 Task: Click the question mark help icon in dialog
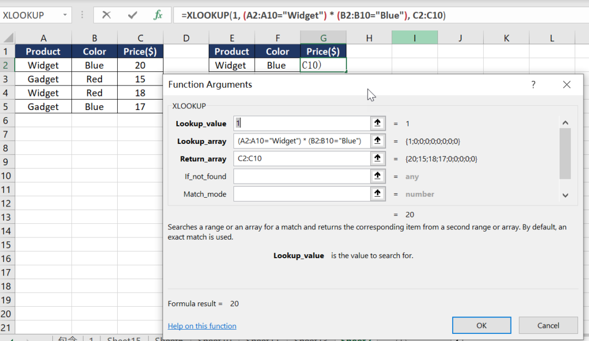pos(533,85)
